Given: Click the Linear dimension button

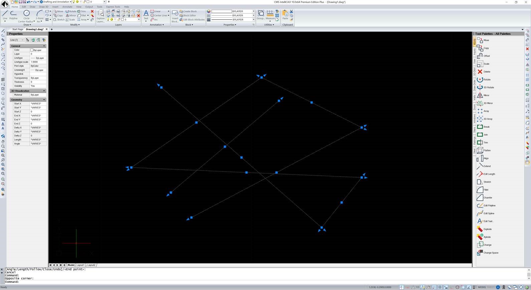Looking at the screenshot, I should click(156, 11).
